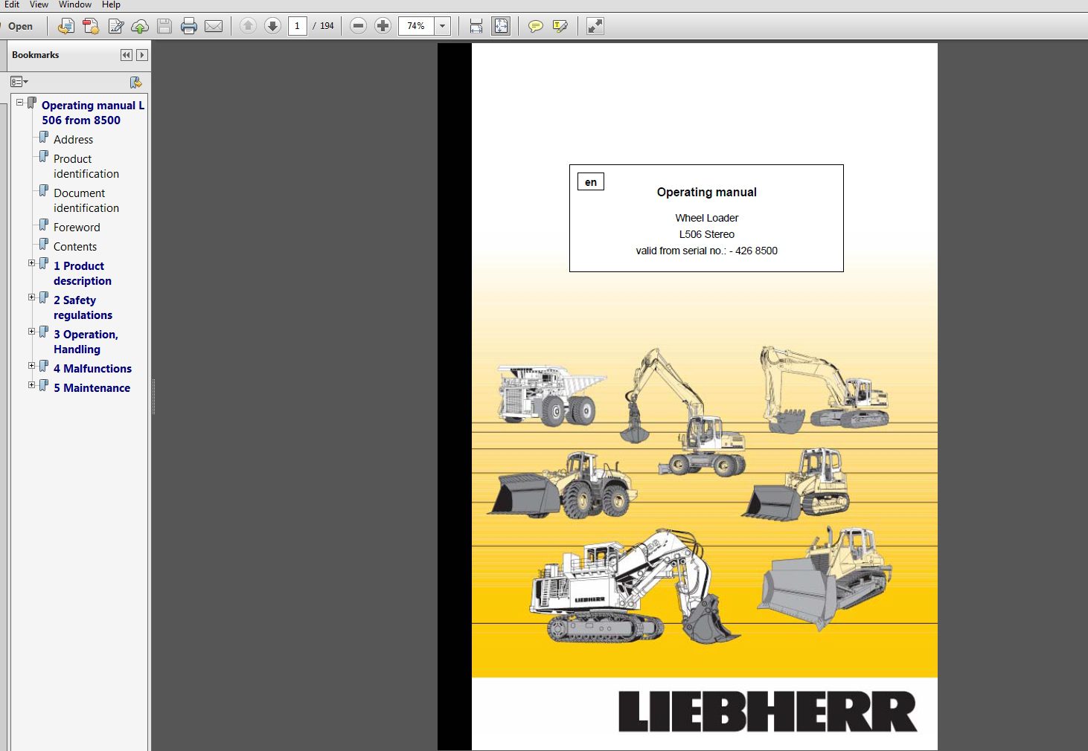1088x751 pixels.
Task: Open the Window menu
Action: pos(75,4)
